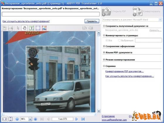
Task: Zoom out with the minus button
Action: pos(17,119)
